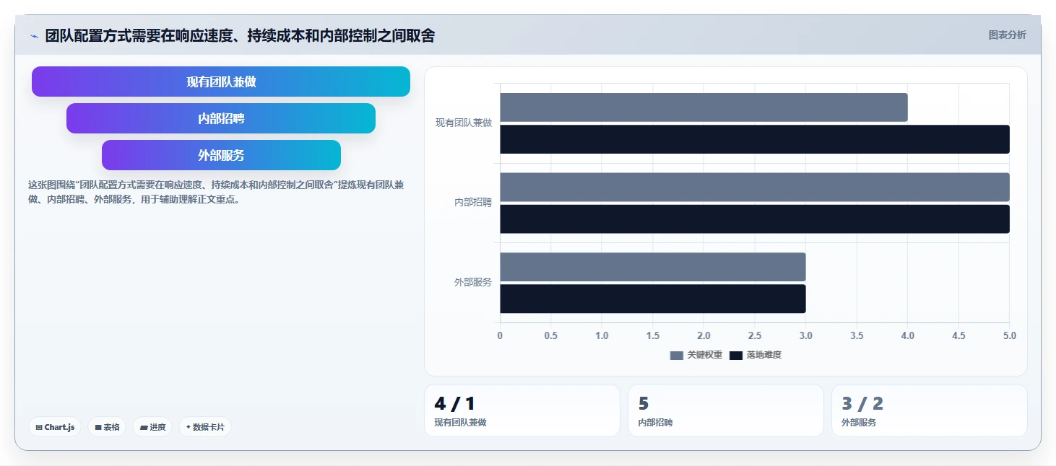Click gray 关键权重 bar for 外部服务
The image size is (1056, 466).
pyautogui.click(x=652, y=267)
